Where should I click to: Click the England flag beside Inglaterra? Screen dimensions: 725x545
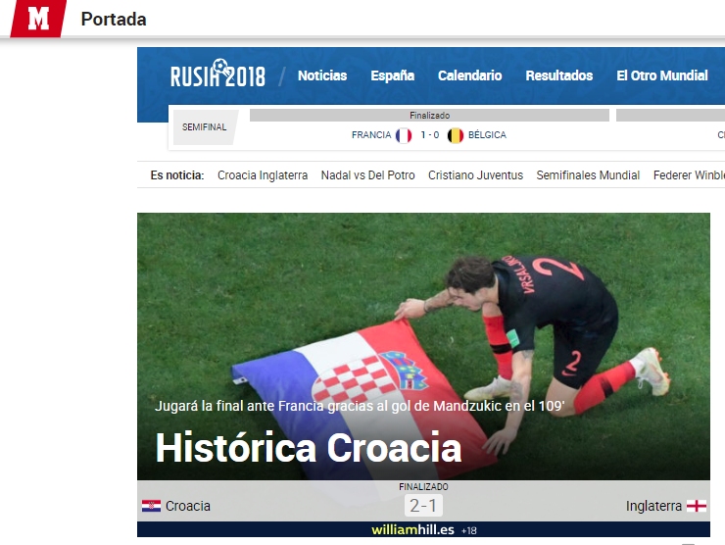[697, 506]
